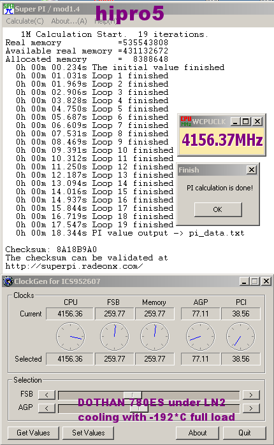Click the Current Memory value field
Screen dimensions: 274x445
pos(154,314)
